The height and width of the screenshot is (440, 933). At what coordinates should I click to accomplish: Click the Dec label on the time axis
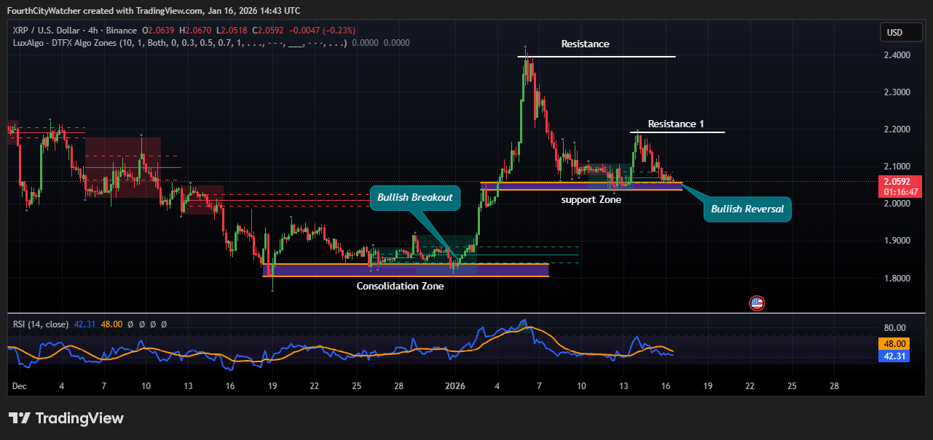(x=19, y=386)
